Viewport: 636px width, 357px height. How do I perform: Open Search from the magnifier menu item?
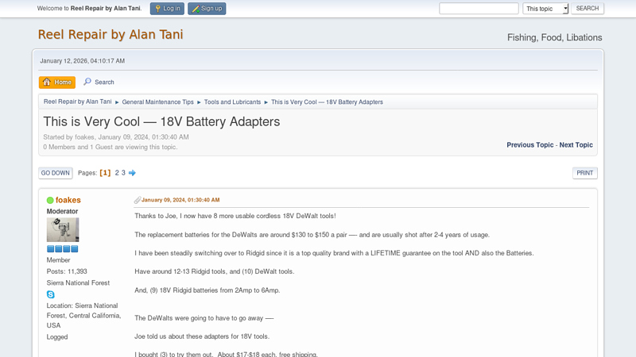[99, 82]
